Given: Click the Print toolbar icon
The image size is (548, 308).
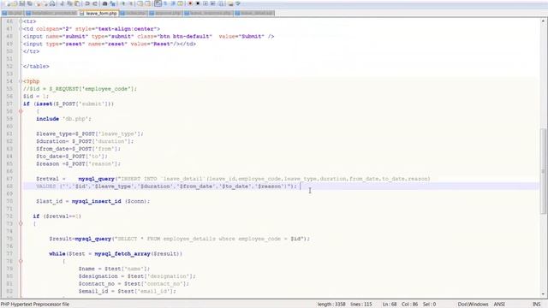Looking at the screenshot, I should pyautogui.click(x=52, y=3).
